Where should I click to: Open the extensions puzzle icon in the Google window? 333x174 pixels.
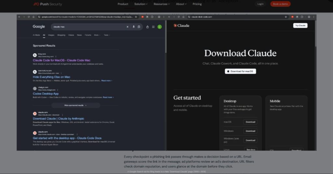click(x=152, y=17)
